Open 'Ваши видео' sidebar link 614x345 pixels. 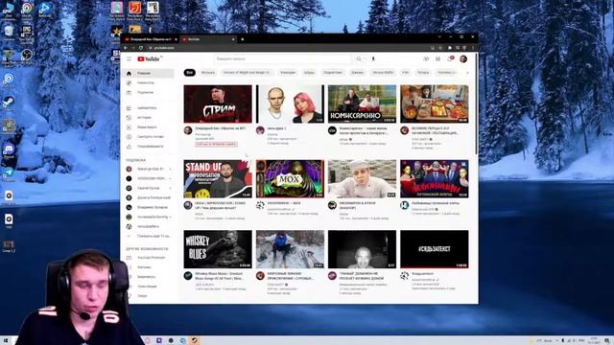[147, 127]
